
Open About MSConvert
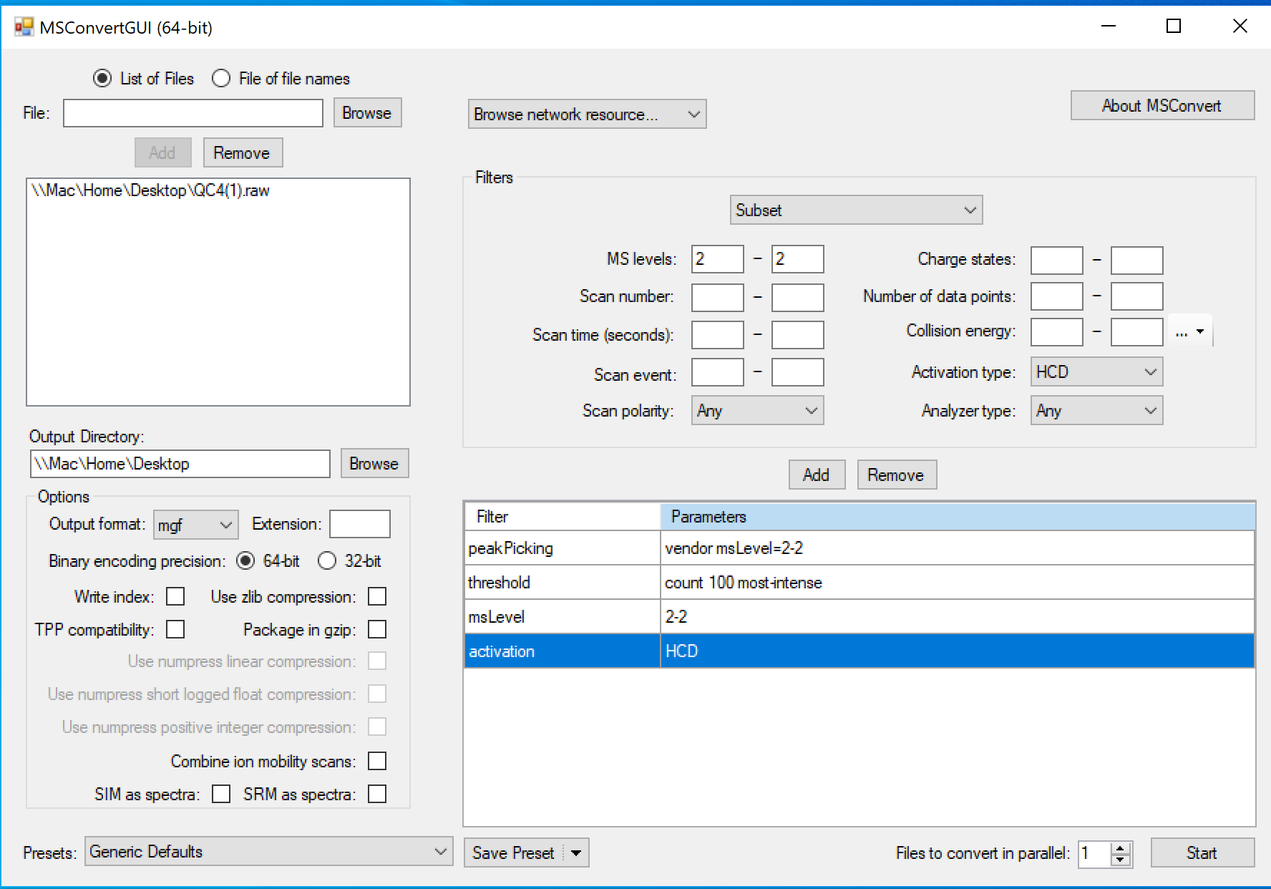click(1162, 106)
